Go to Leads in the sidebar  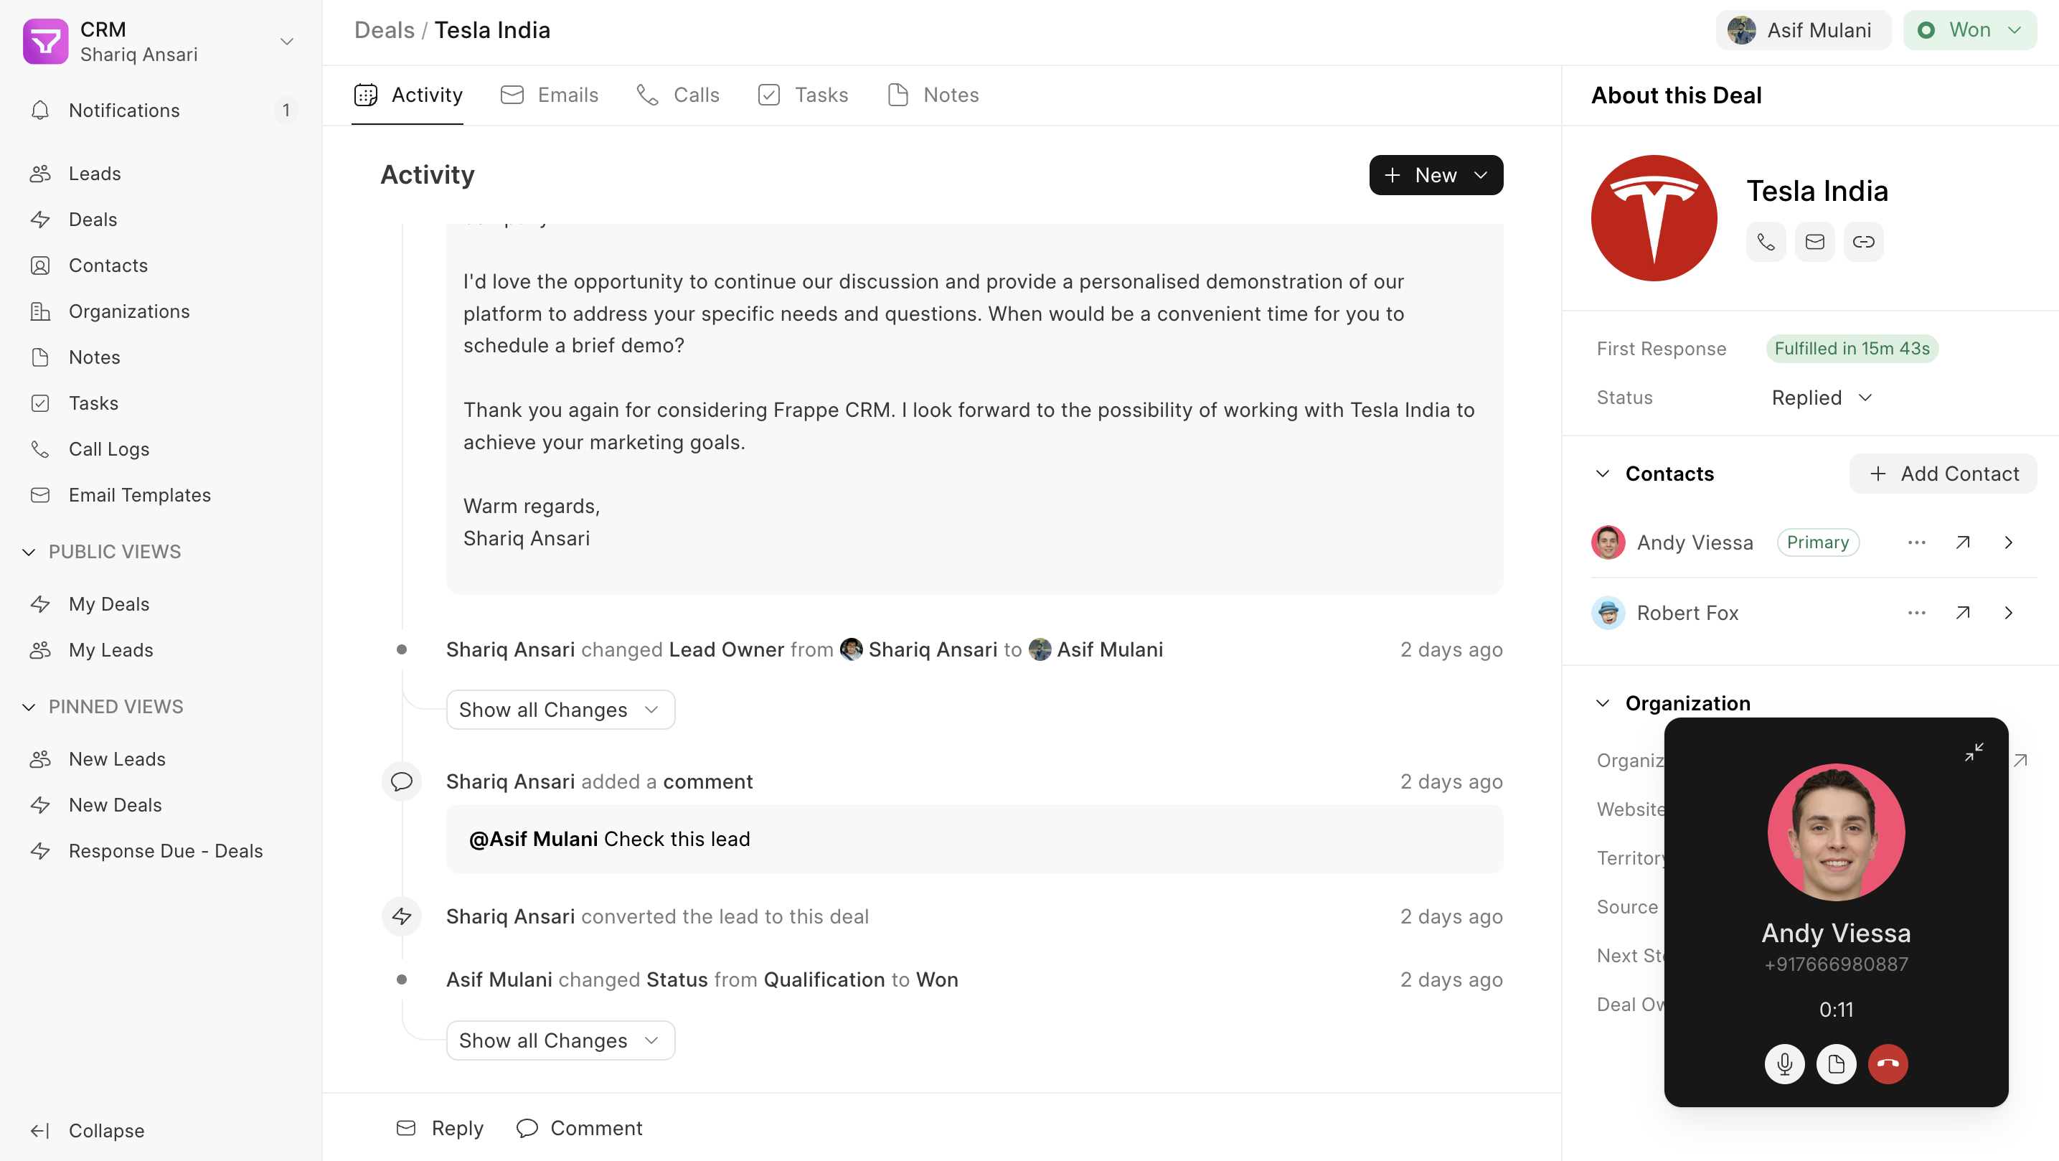161,174
